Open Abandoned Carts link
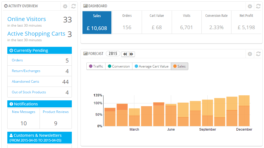This screenshot has width=264, height=148. point(26,82)
